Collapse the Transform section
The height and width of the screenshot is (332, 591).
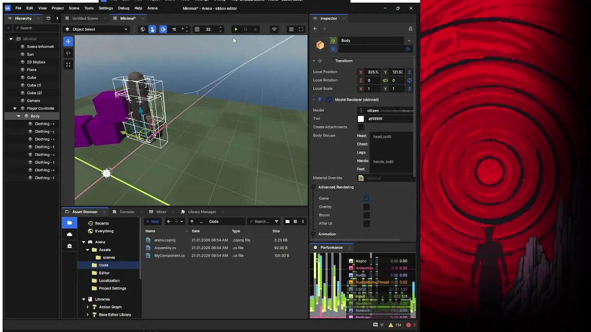[x=314, y=61]
